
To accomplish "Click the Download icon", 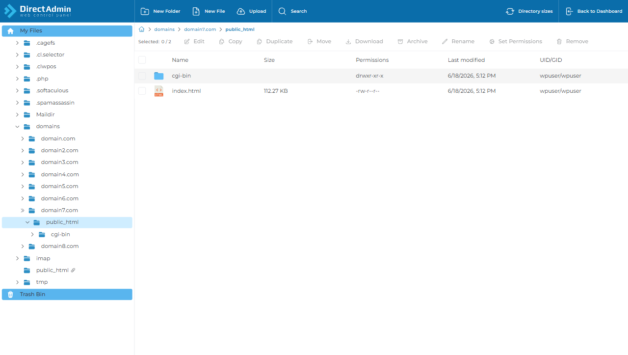I will [x=348, y=42].
